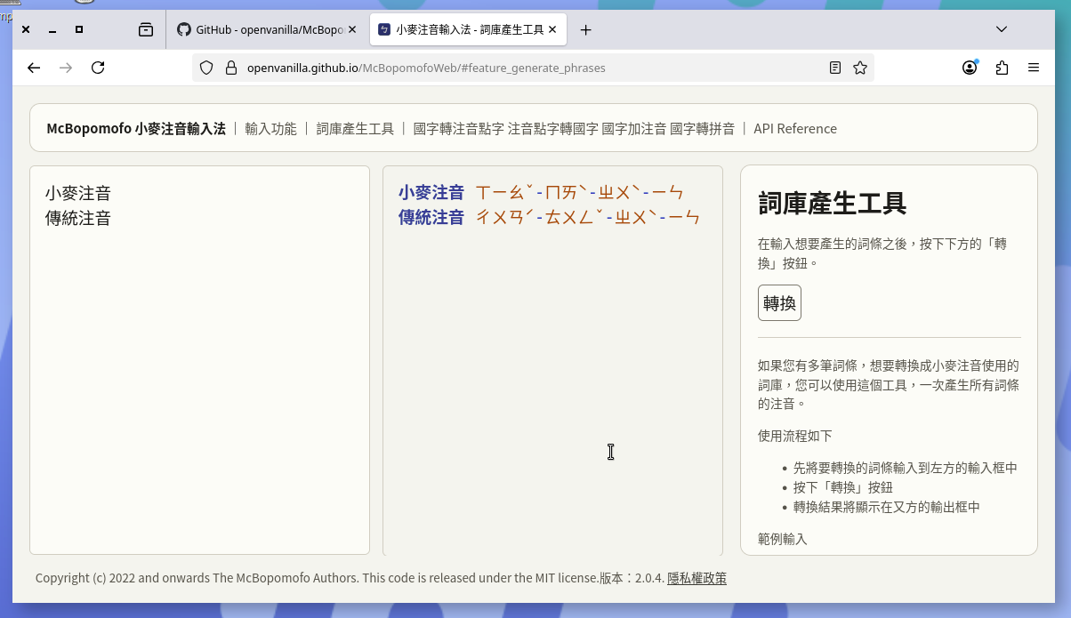Click the address bar URL field
This screenshot has height=618, width=1071.
(x=534, y=68)
